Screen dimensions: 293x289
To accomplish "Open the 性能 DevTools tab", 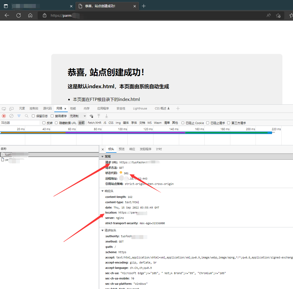I will coord(73,108).
